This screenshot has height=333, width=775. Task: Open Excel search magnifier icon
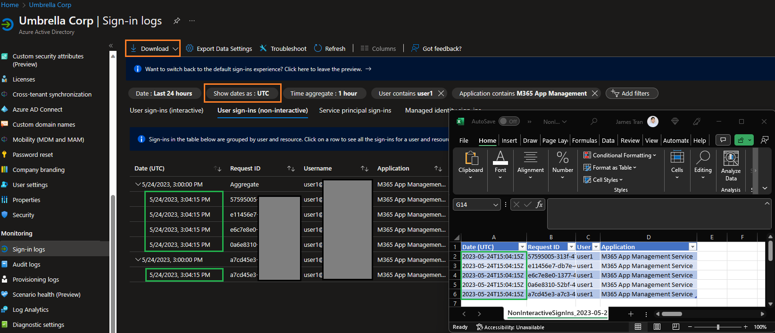tap(594, 122)
